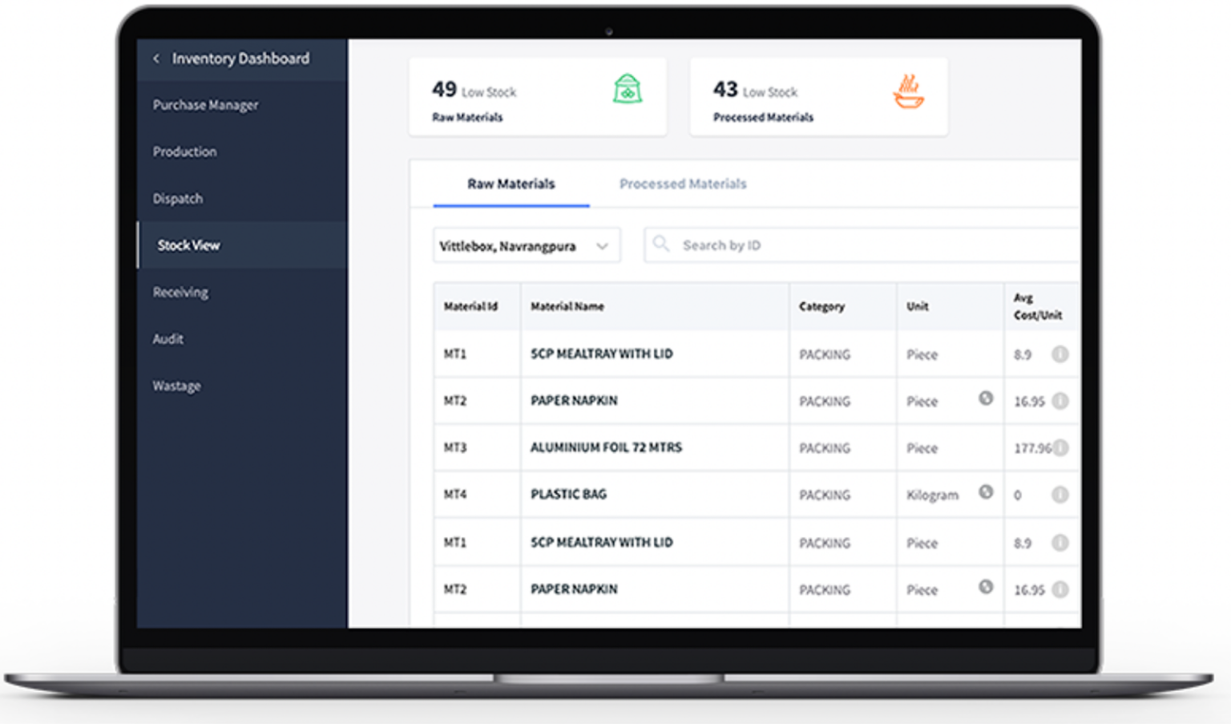
Task: Open the Aluminium Foil 72 Mtrs row
Action: tap(606, 447)
